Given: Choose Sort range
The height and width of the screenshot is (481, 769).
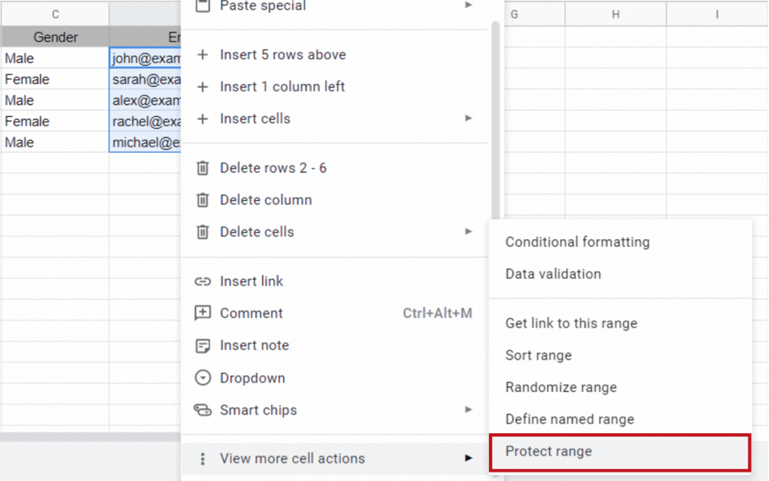Looking at the screenshot, I should coord(538,355).
